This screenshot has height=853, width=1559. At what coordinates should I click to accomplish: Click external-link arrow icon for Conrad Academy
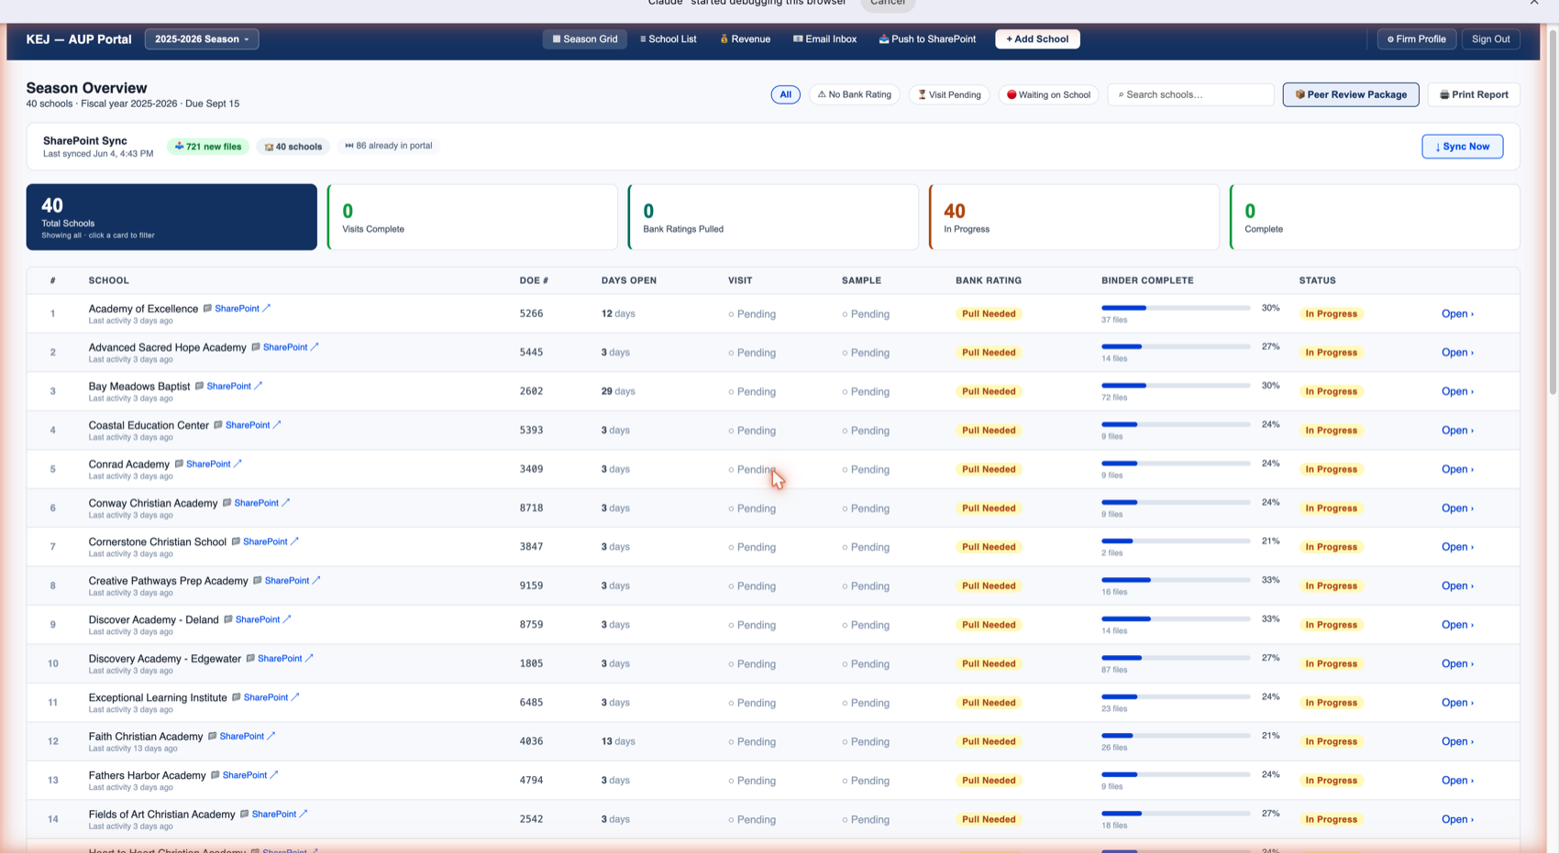pyautogui.click(x=238, y=464)
